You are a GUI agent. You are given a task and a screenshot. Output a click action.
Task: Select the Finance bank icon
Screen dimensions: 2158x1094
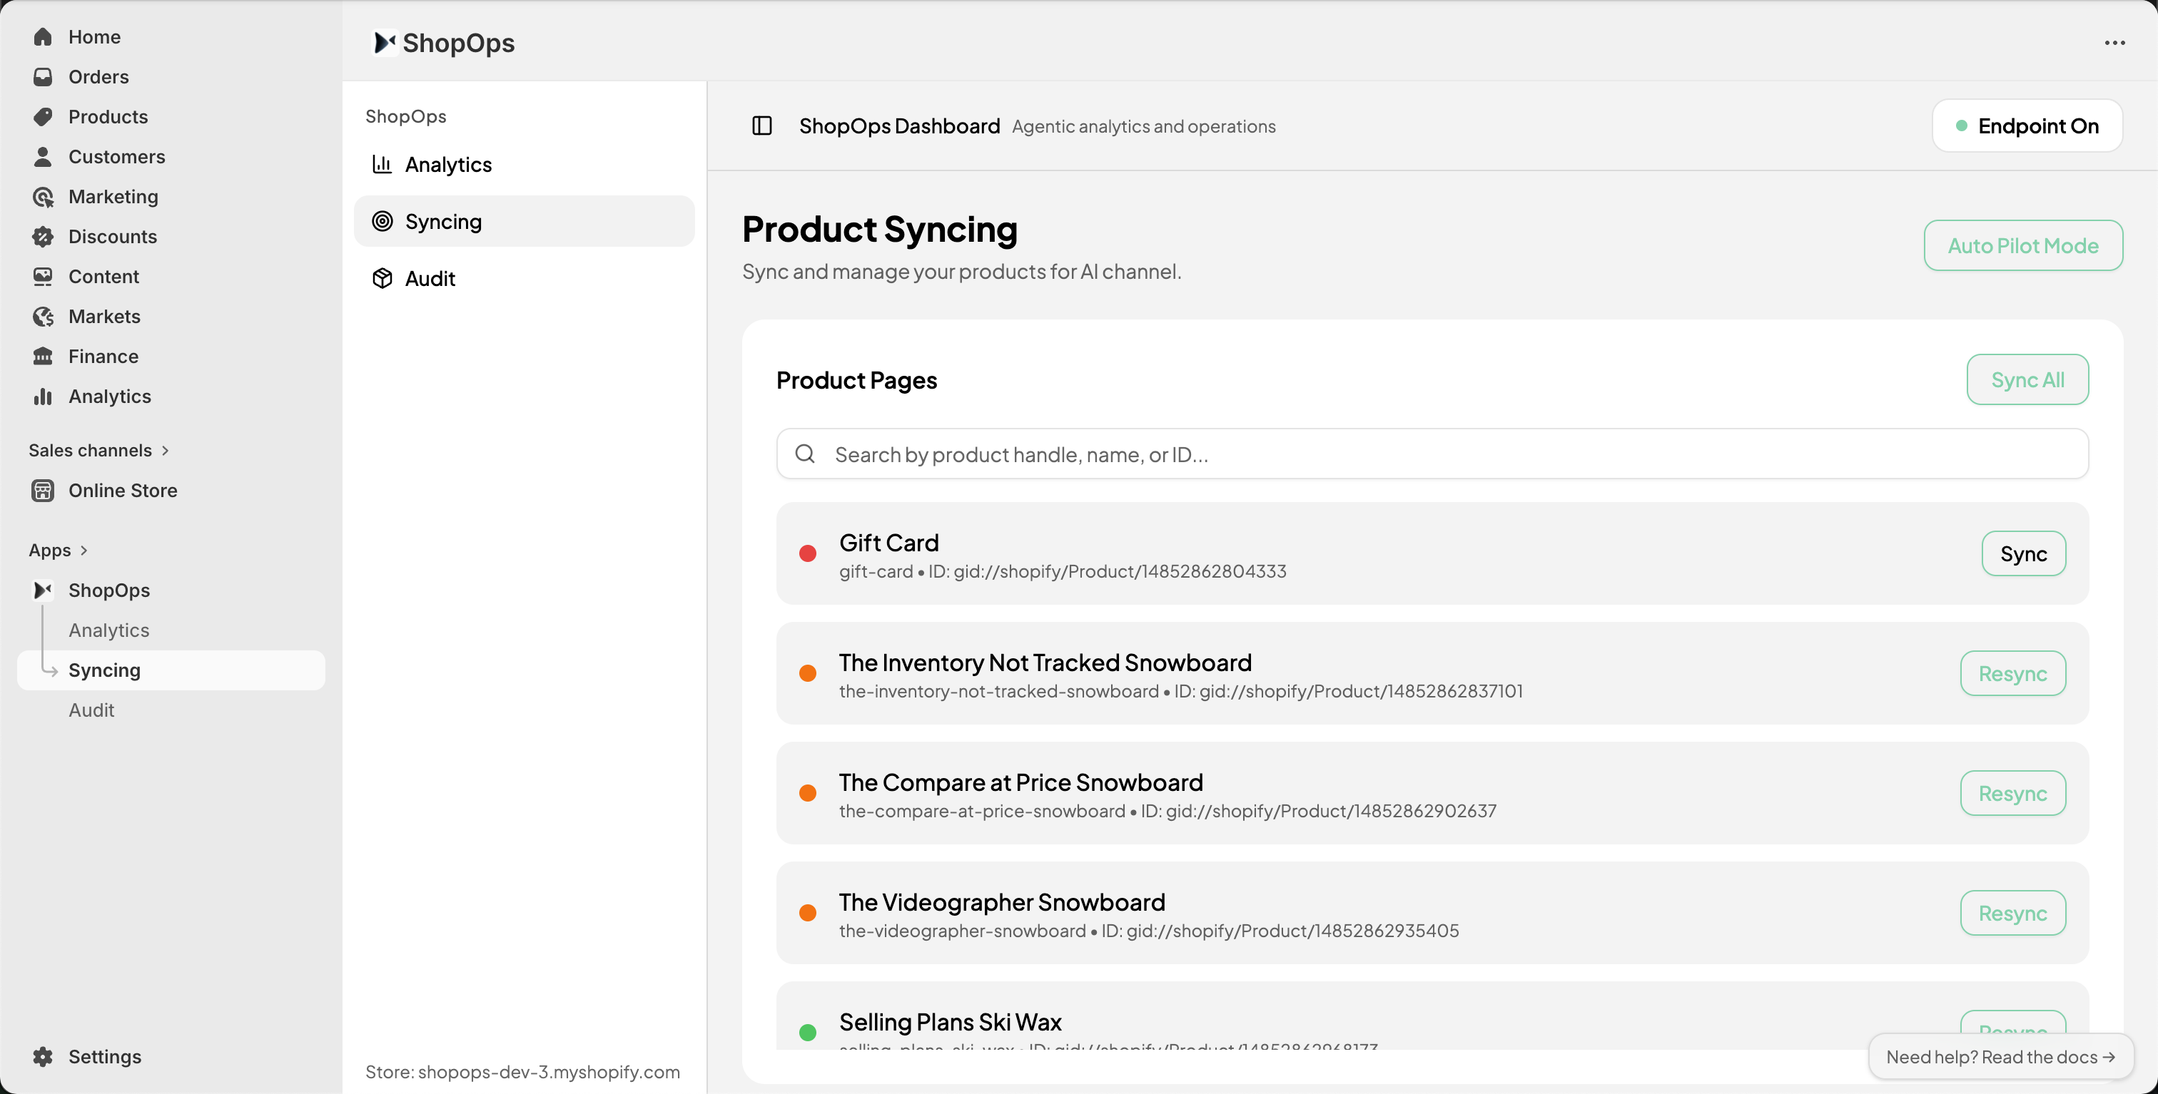click(43, 356)
